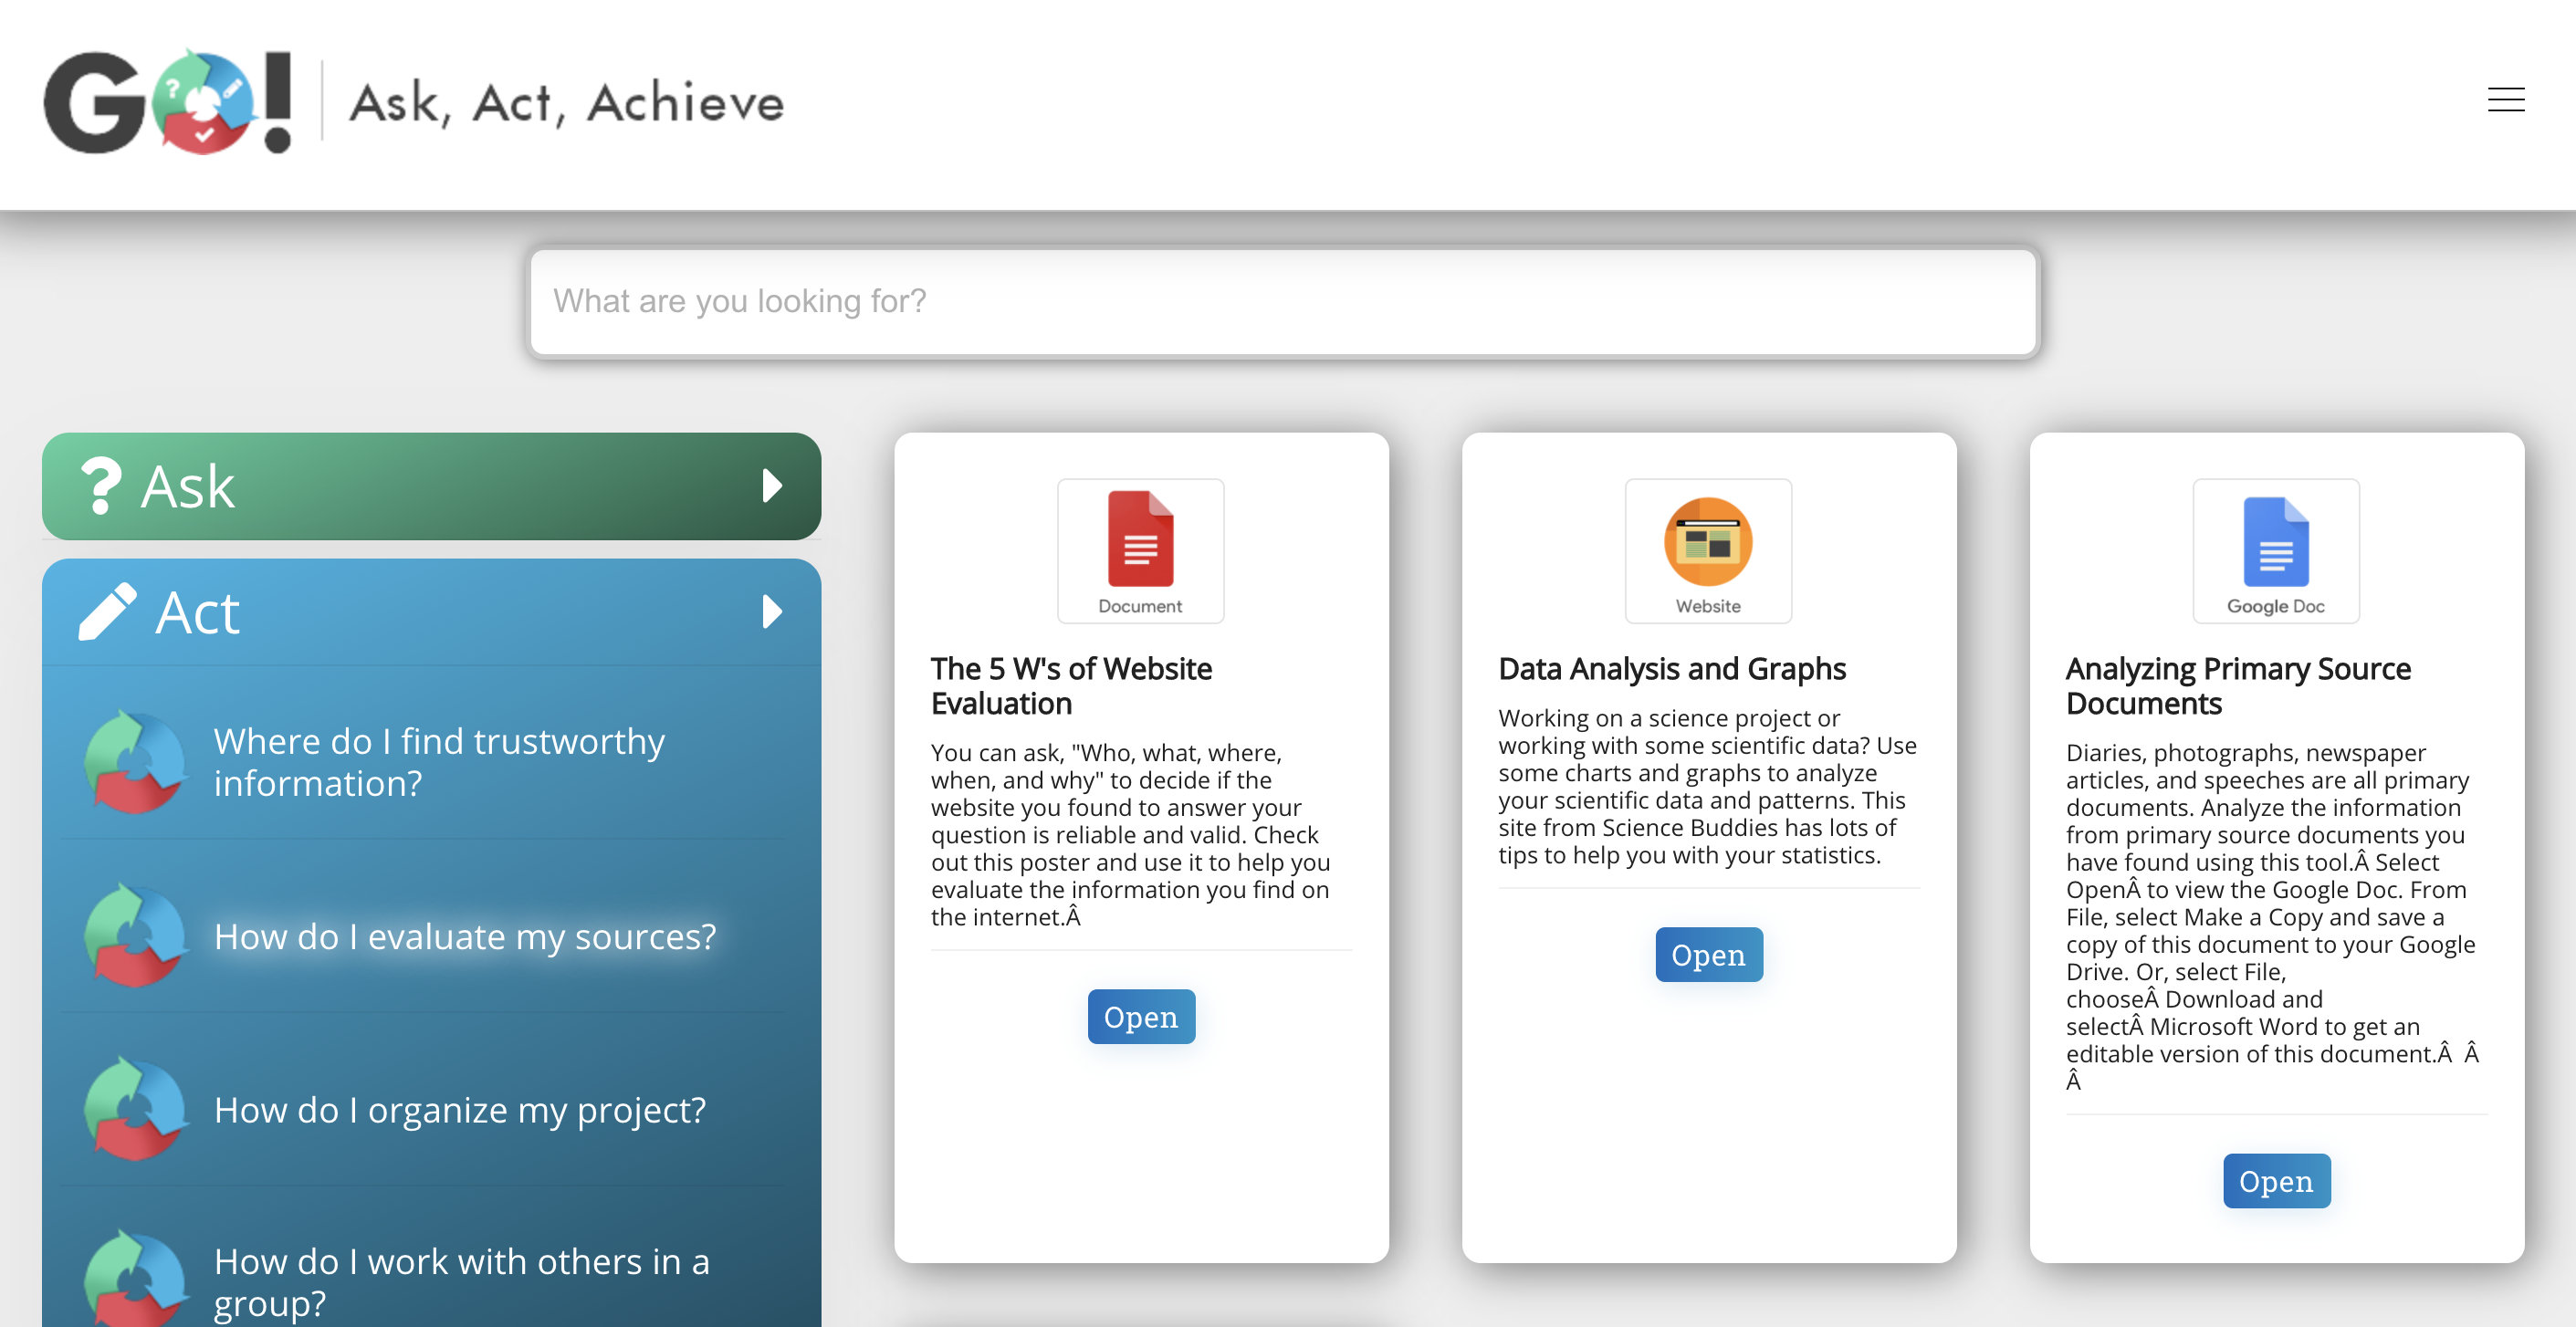The height and width of the screenshot is (1327, 2576).
Task: Click the description starting 'Working on a science project'
Action: click(1707, 787)
